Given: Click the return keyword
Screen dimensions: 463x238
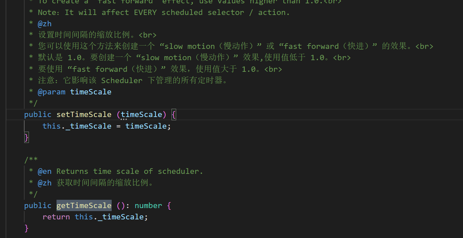Looking at the screenshot, I should tap(56, 217).
